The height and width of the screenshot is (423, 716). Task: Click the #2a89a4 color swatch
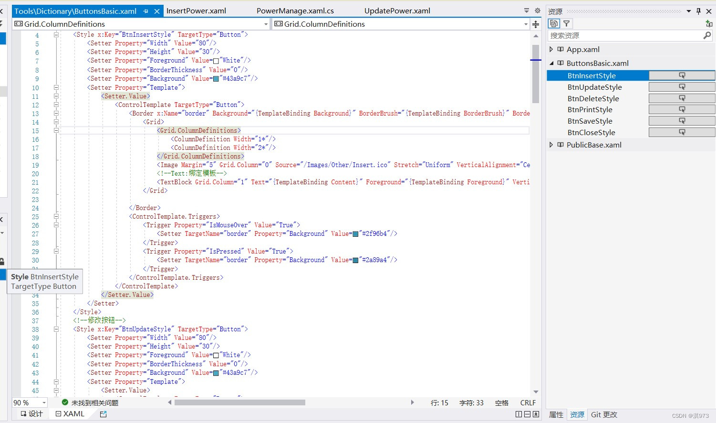point(355,260)
